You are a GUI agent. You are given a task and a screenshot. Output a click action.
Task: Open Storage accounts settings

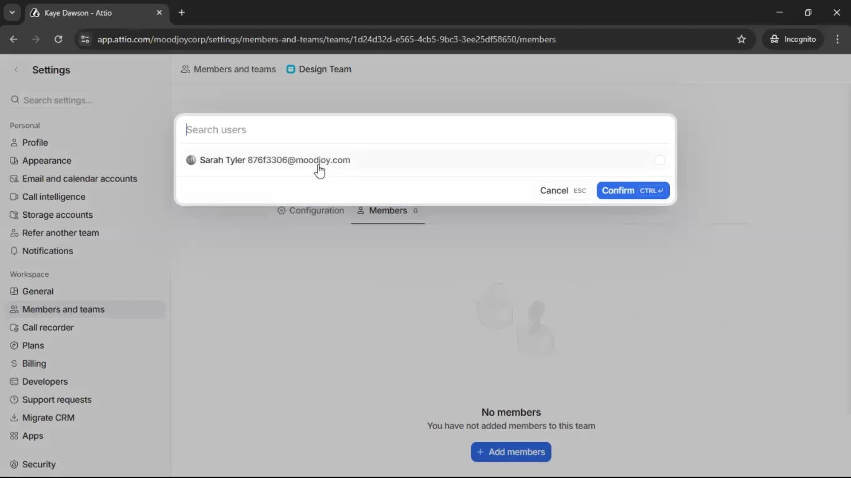pos(57,215)
